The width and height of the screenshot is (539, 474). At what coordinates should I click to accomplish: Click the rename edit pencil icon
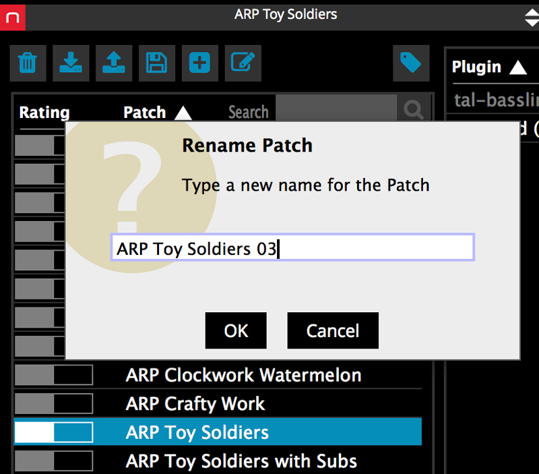click(x=243, y=63)
